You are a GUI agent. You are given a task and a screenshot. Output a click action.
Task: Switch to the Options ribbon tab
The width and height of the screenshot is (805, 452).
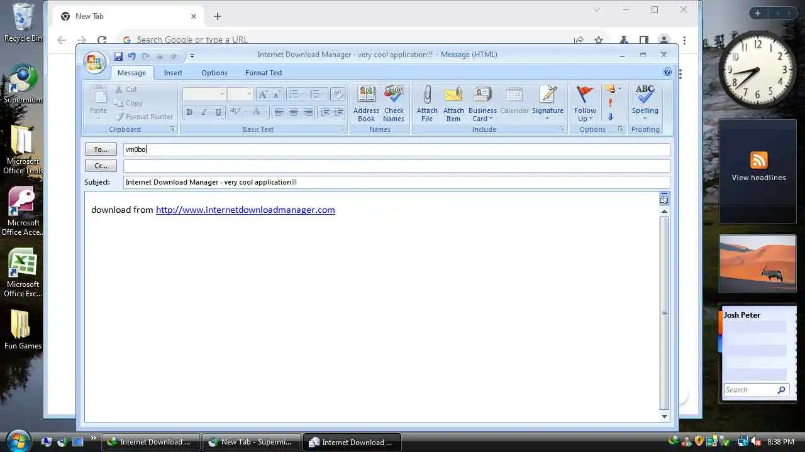pos(214,73)
